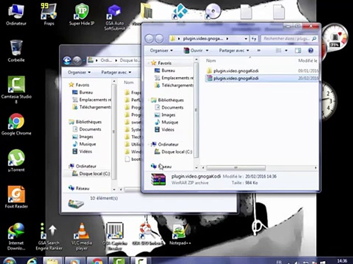The width and height of the screenshot is (353, 264).
Task: Expand address bar history dropdown in front window
Action: click(246, 38)
